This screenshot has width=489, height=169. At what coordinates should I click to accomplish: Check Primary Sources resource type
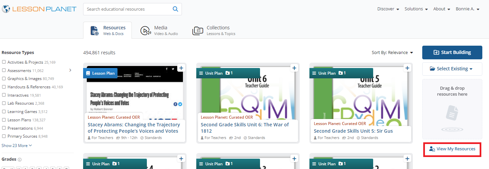tap(4, 136)
